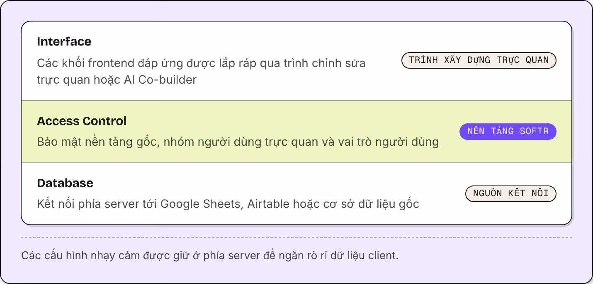The height and width of the screenshot is (284, 593).
Task: Click the description starting 'Bảo mật nền tảng gốc'
Action: coord(238,142)
